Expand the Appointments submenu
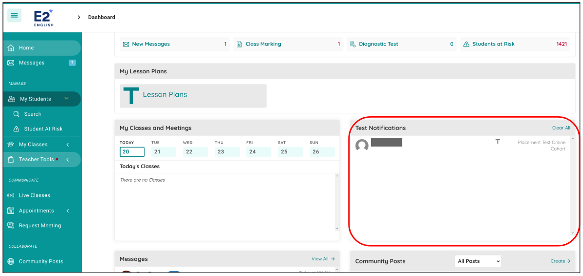This screenshot has width=583, height=276. point(67,211)
